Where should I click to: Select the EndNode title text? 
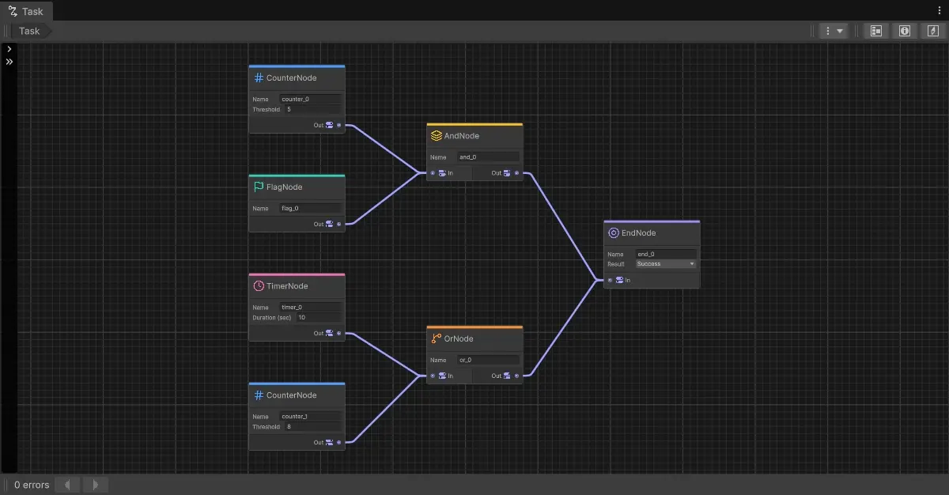[639, 233]
